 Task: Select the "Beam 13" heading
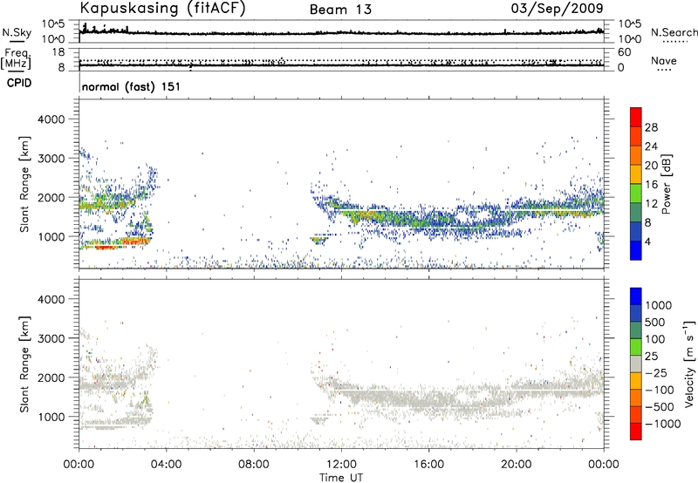coord(340,10)
